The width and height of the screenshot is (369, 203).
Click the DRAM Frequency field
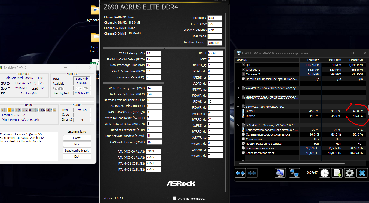click(215, 30)
